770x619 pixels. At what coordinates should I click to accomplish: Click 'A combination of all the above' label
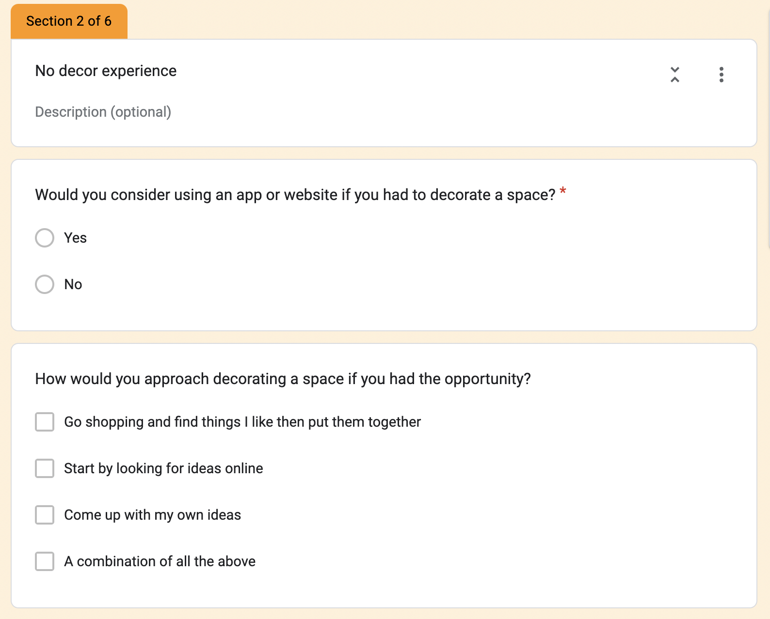160,561
